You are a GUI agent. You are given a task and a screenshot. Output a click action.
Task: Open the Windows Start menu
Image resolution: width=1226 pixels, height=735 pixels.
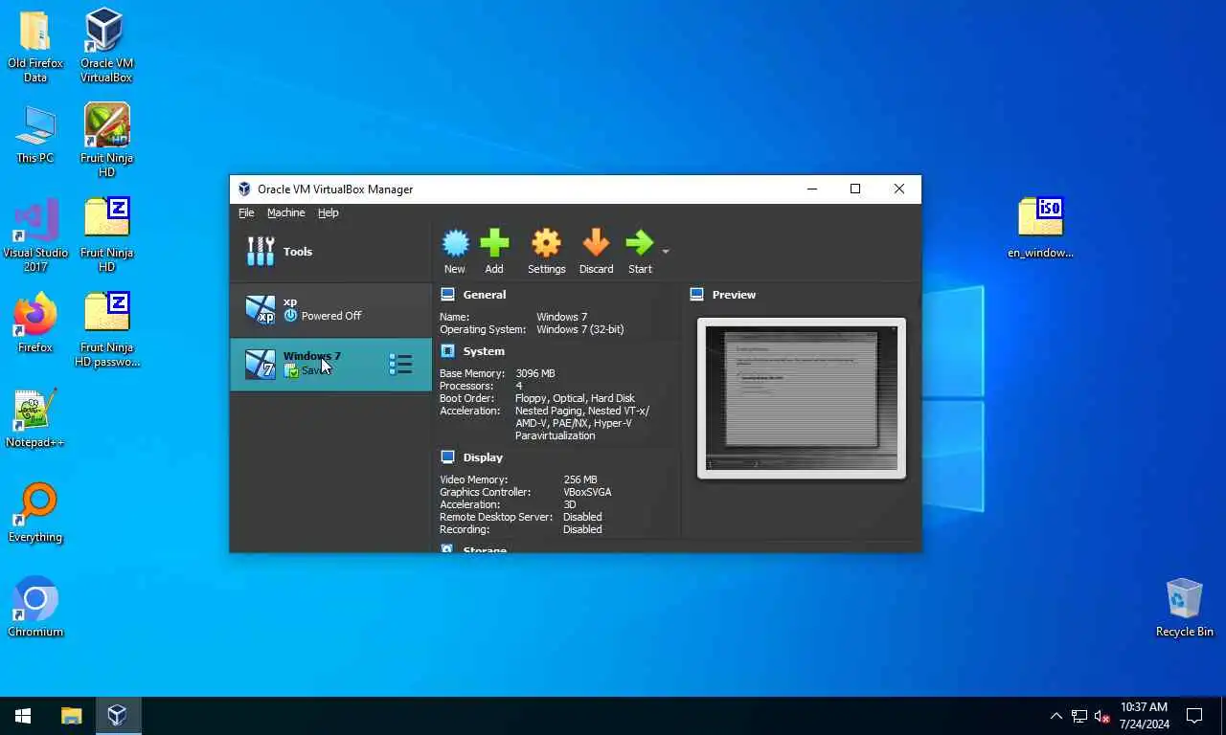[23, 716]
